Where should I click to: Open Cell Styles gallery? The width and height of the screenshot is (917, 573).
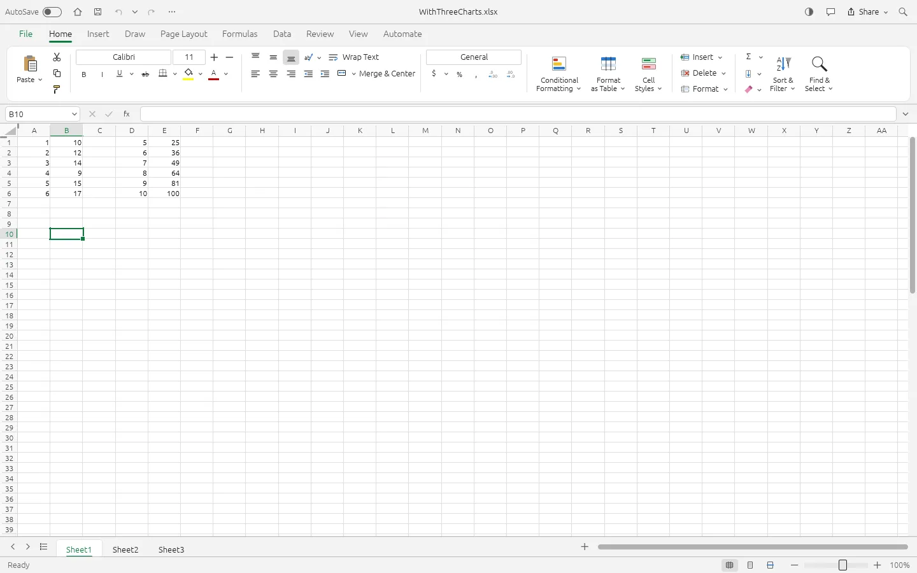[648, 74]
